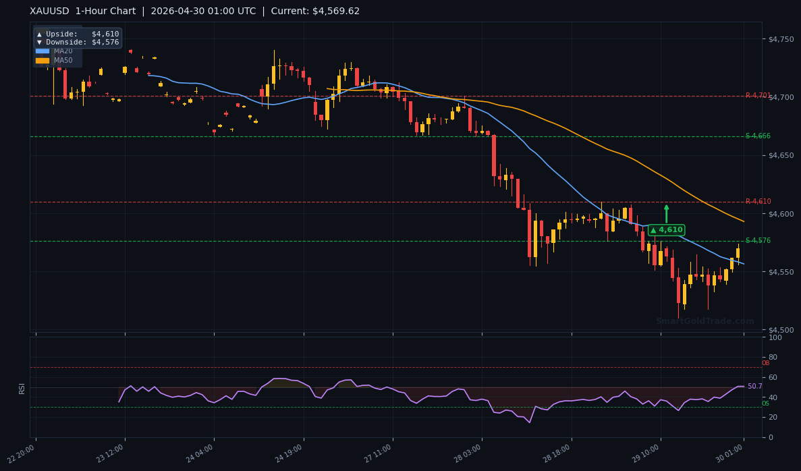This screenshot has width=801, height=471.
Task: Select the green '▲ 4,610' target flag on the chart
Action: pyautogui.click(x=665, y=230)
